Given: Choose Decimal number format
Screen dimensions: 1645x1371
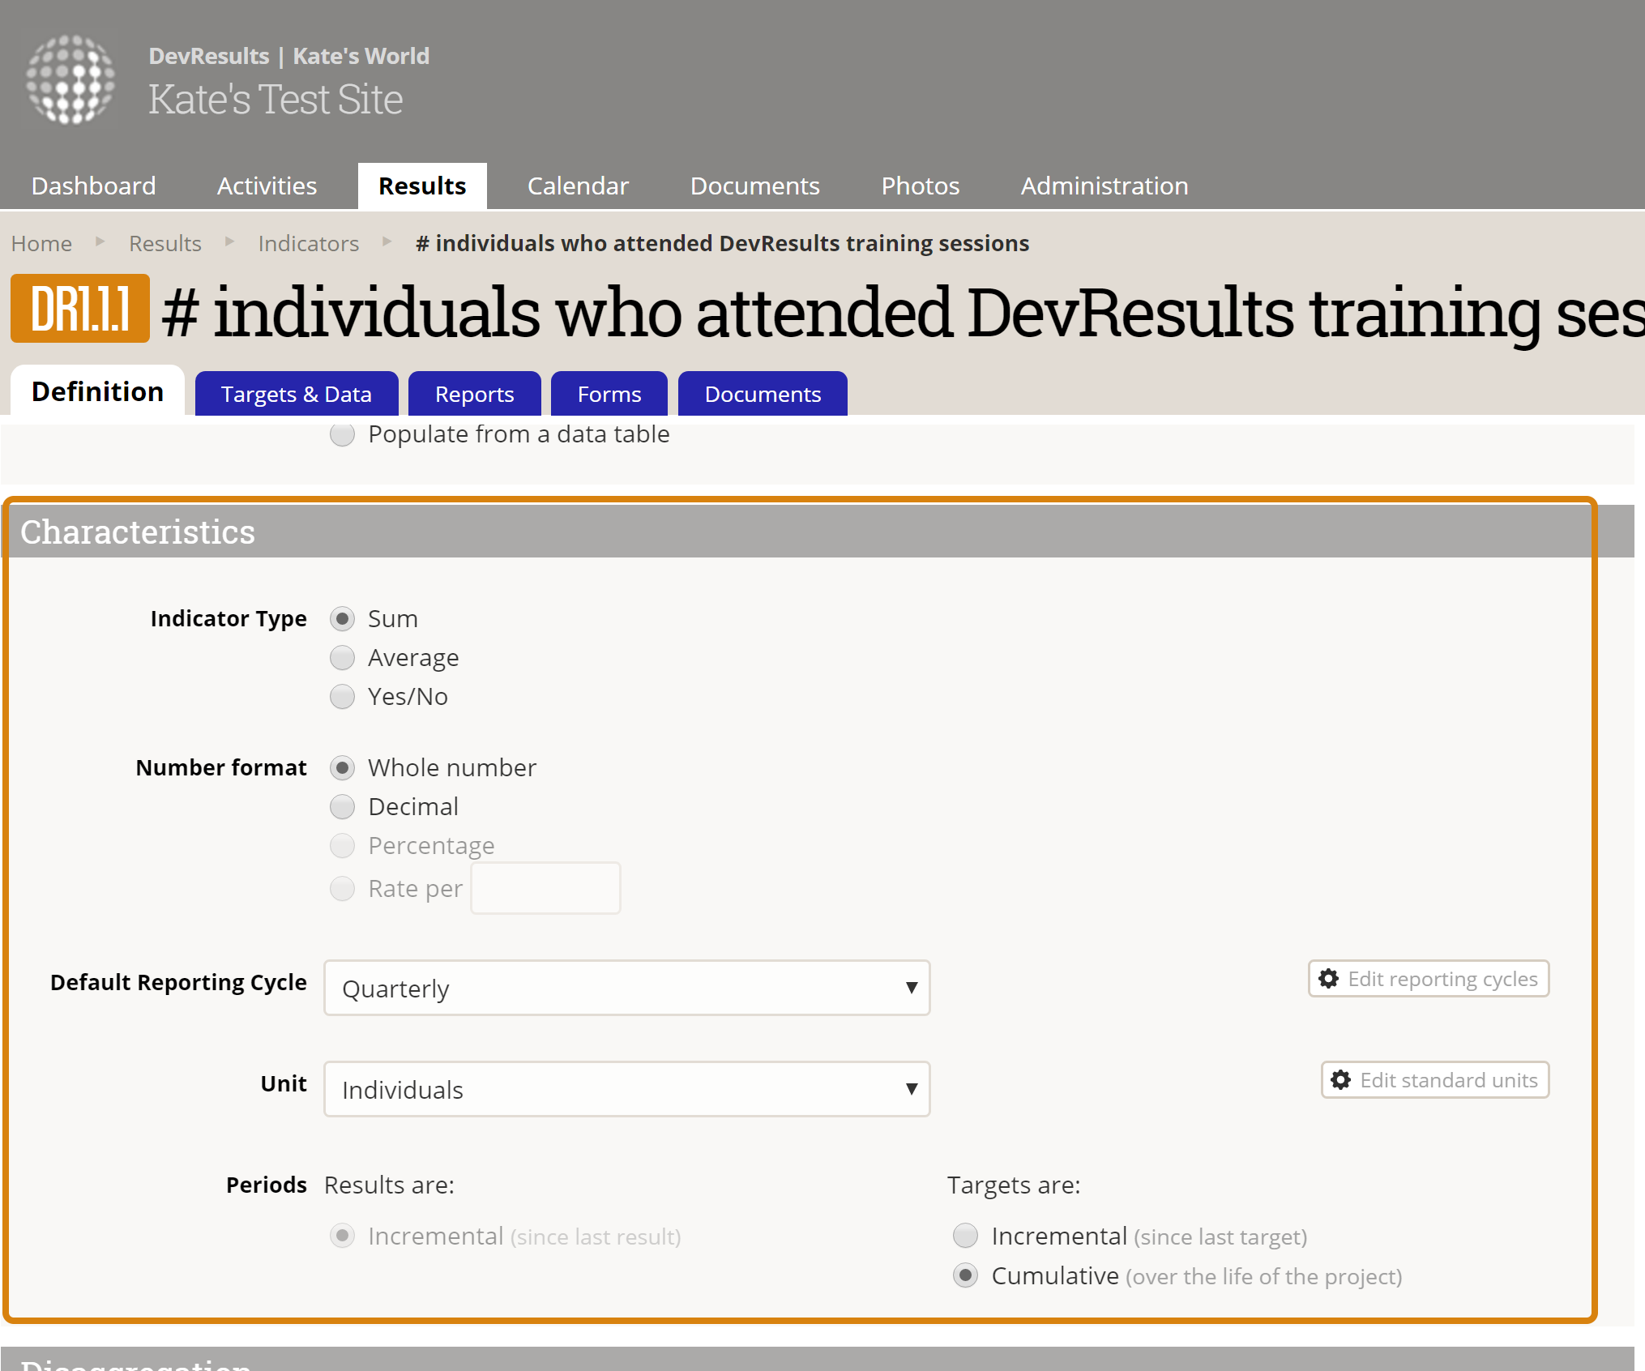Looking at the screenshot, I should click(342, 806).
